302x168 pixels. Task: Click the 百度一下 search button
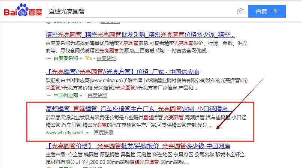[x=267, y=11]
